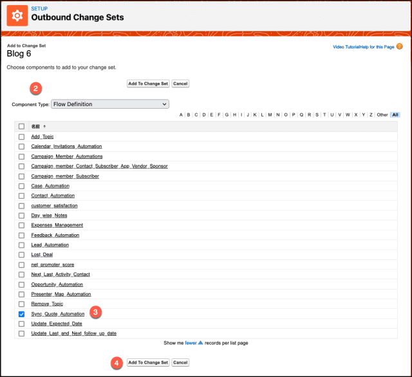Select the All filter in the alphabet bar
The height and width of the screenshot is (377, 412).
coord(395,115)
